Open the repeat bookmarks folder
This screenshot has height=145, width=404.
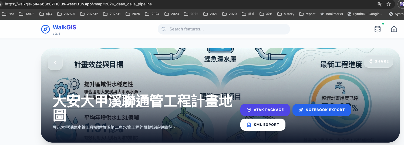307,14
